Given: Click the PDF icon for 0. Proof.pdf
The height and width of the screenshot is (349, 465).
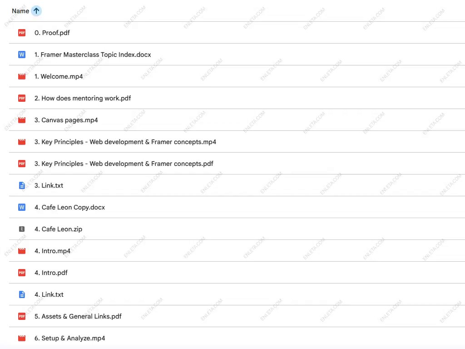Looking at the screenshot, I should [22, 33].
